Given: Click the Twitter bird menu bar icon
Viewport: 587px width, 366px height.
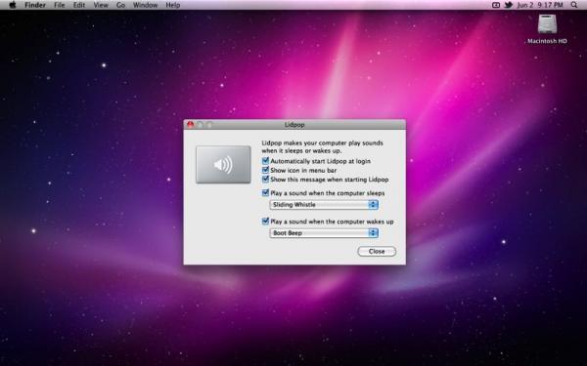Looking at the screenshot, I should (x=509, y=5).
